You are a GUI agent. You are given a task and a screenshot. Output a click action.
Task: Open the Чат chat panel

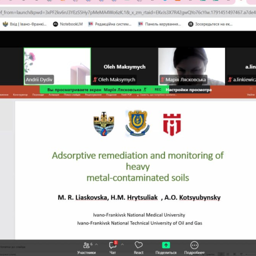click(x=113, y=248)
